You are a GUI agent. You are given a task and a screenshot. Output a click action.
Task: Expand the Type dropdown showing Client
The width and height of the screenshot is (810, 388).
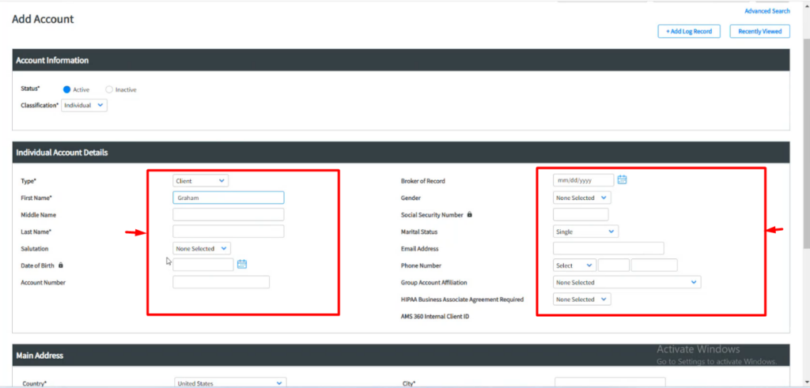tap(200, 180)
